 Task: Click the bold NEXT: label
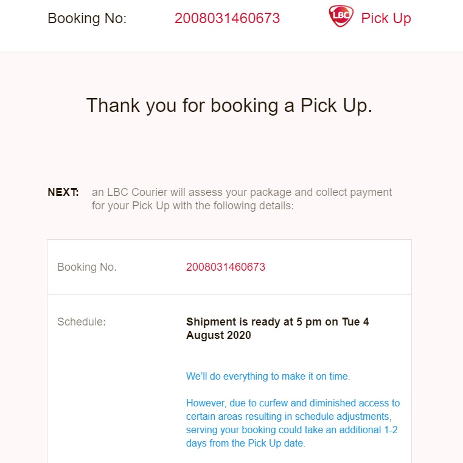pyautogui.click(x=63, y=192)
